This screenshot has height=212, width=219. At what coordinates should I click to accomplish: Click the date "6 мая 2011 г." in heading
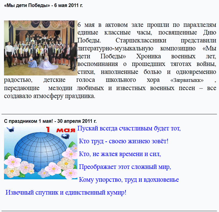69,5
